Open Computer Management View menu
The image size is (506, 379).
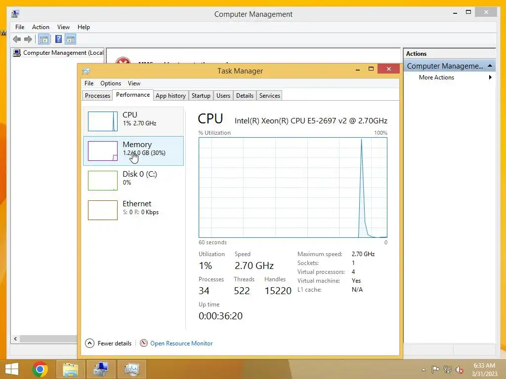(63, 27)
